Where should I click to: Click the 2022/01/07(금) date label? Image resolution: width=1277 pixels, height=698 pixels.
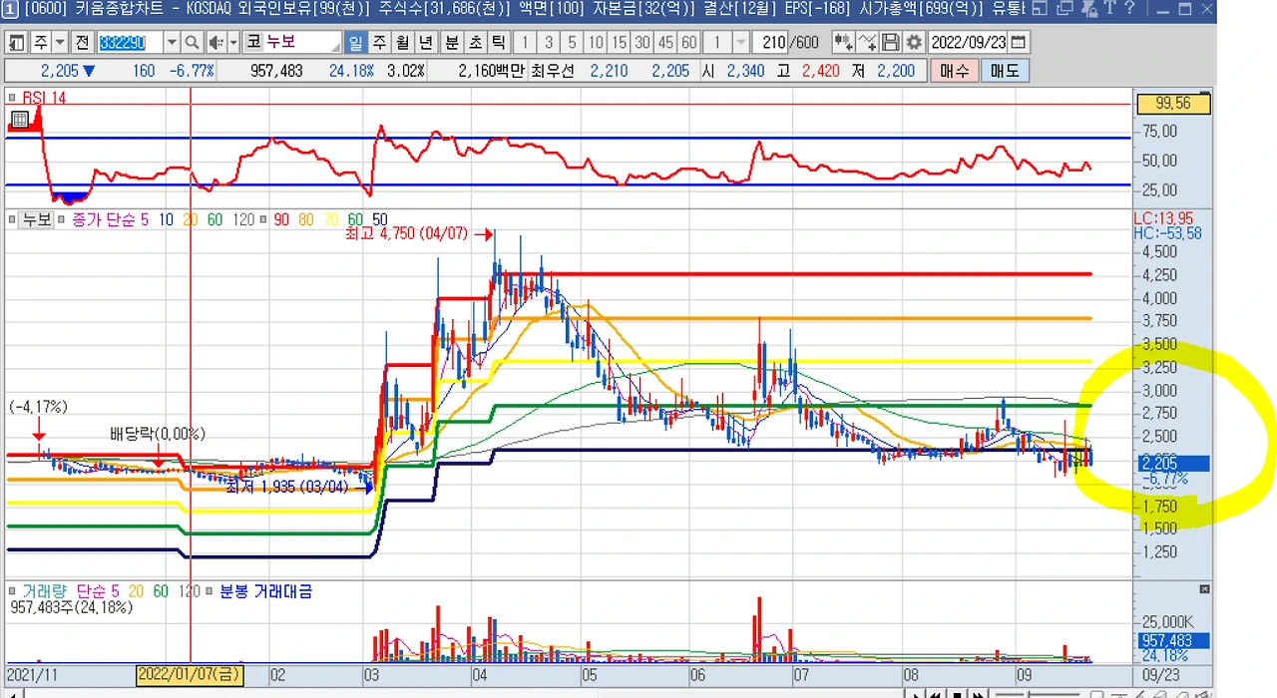(x=190, y=674)
